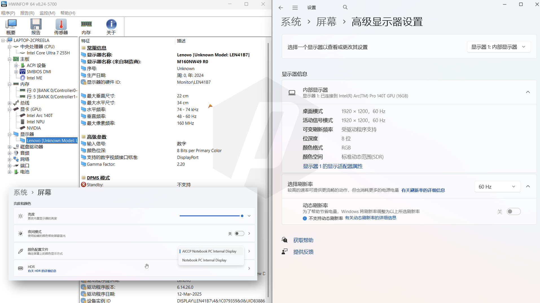The width and height of the screenshot is (540, 303).
Task: Click the 报告 report save icon
Action: (36, 26)
